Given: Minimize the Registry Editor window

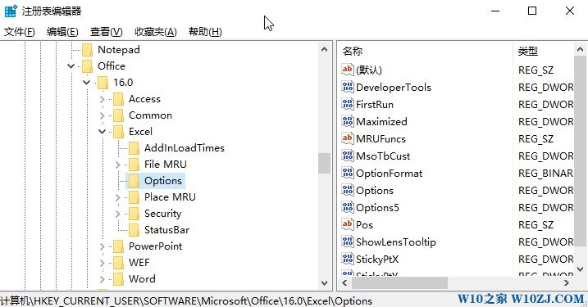Looking at the screenshot, I should 495,11.
